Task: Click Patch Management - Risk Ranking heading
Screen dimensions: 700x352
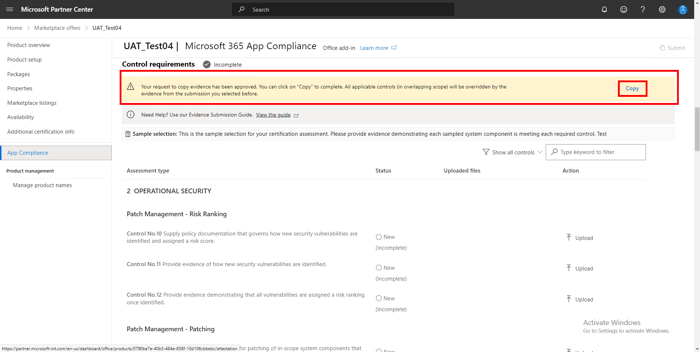Action: [177, 214]
